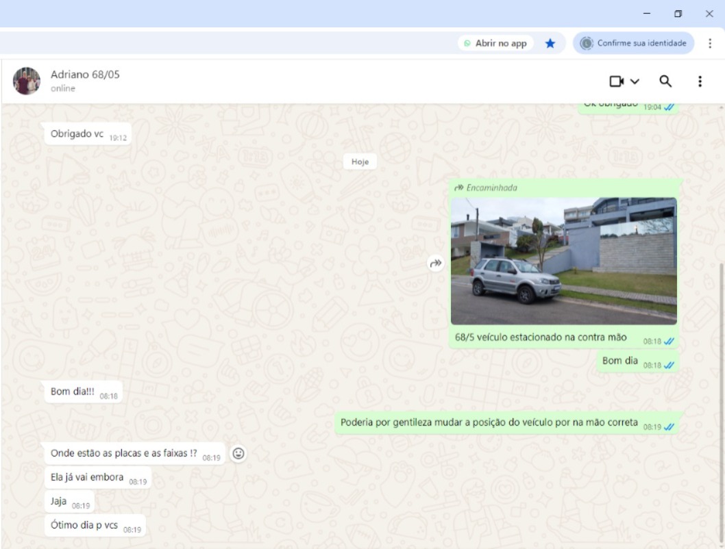The width and height of the screenshot is (725, 549).
Task: Select the 'Poderia por gentileza' sent message
Action: coord(489,422)
